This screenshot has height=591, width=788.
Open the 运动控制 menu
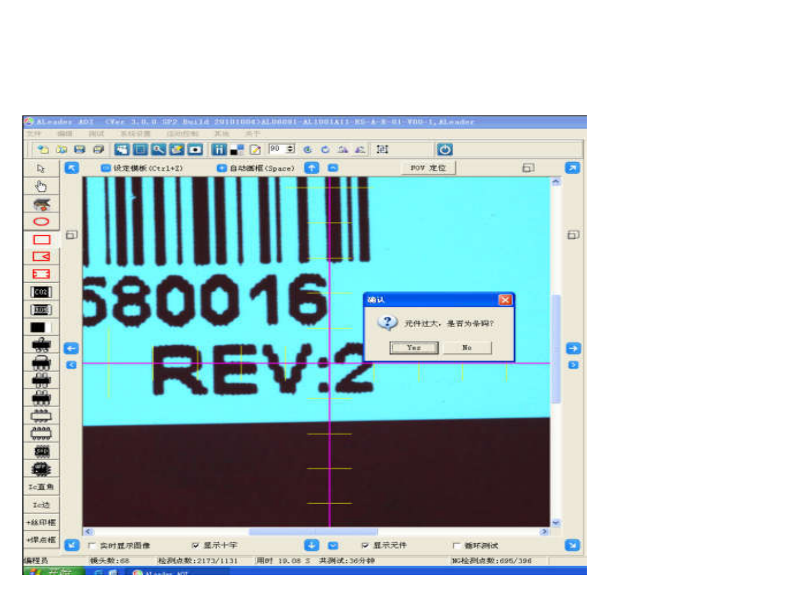coord(182,134)
